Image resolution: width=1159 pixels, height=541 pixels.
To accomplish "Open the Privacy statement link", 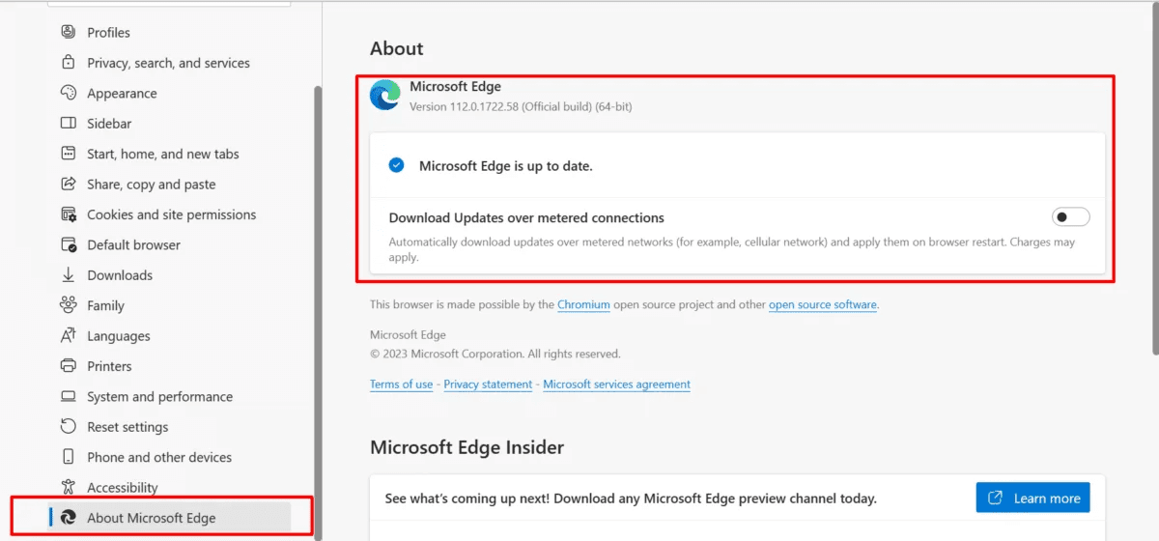I will click(488, 384).
